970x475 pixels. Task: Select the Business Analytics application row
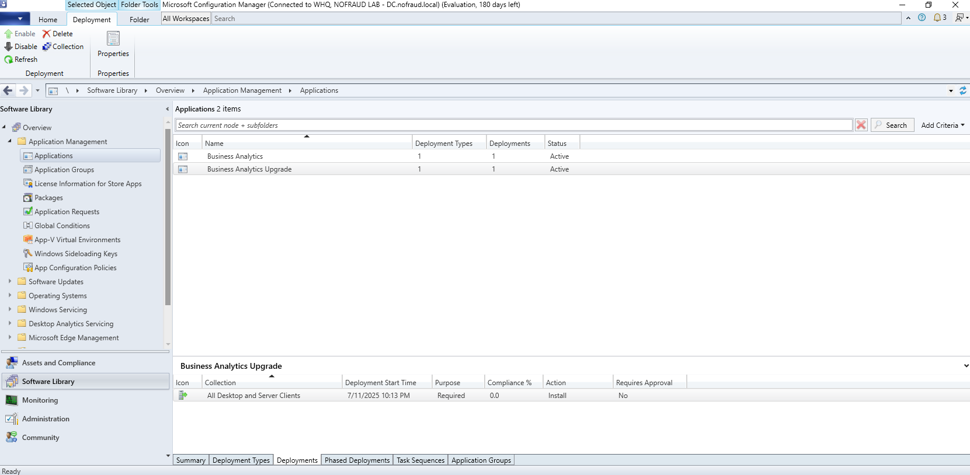pos(571,156)
